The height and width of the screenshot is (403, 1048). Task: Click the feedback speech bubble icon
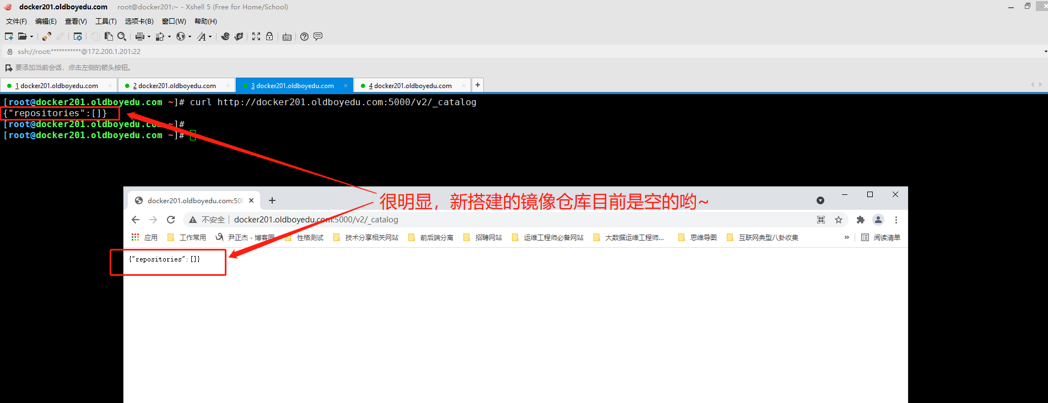pos(318,36)
